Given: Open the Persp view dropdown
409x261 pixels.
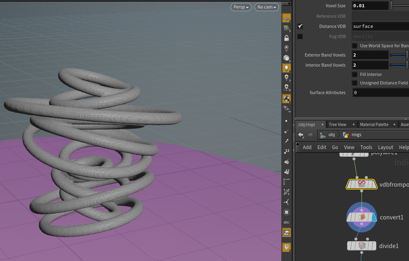Looking at the screenshot, I should [x=241, y=7].
